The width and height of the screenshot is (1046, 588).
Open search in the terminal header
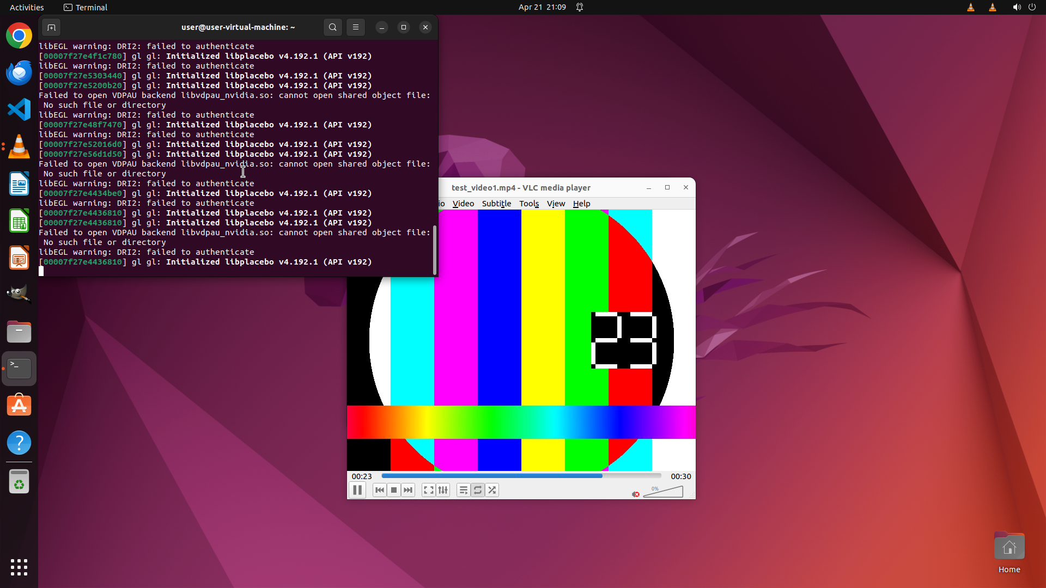point(333,27)
